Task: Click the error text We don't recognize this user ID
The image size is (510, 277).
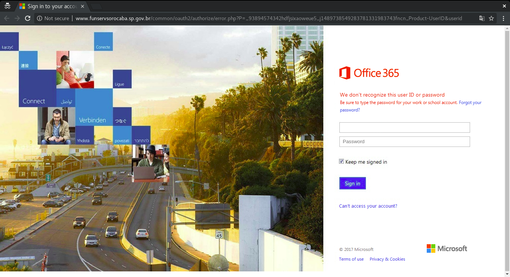Action: 392,95
